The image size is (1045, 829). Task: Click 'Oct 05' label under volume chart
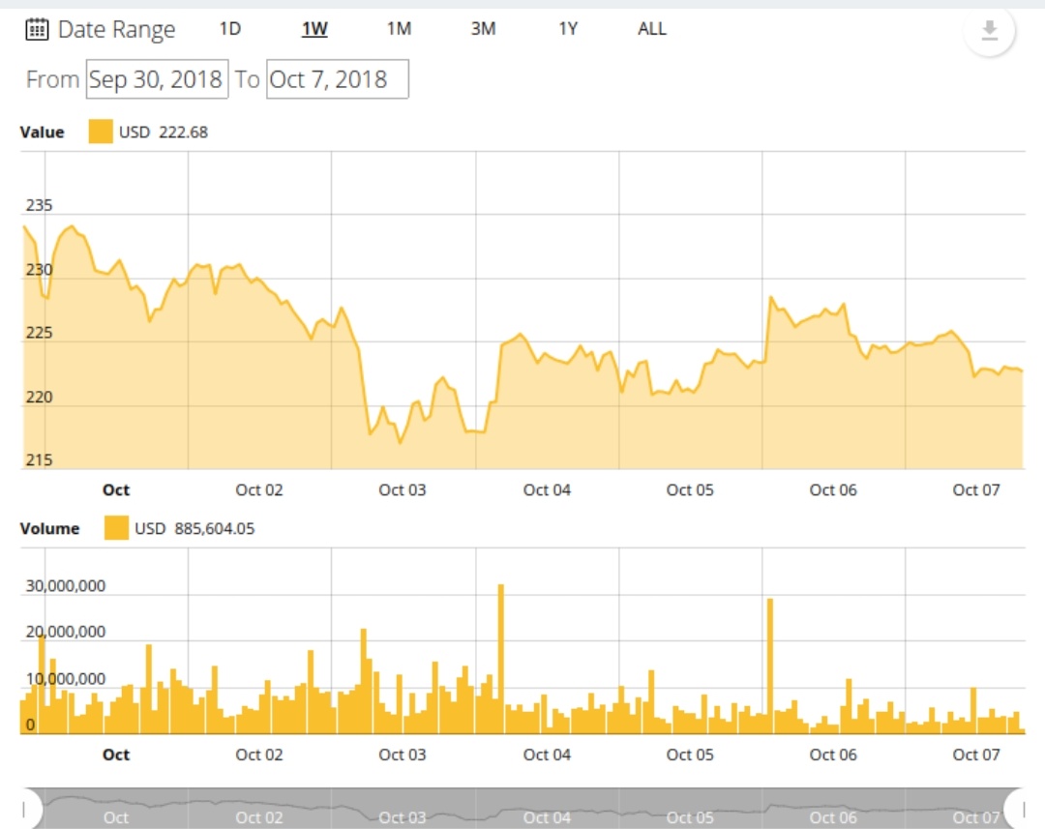tap(690, 755)
